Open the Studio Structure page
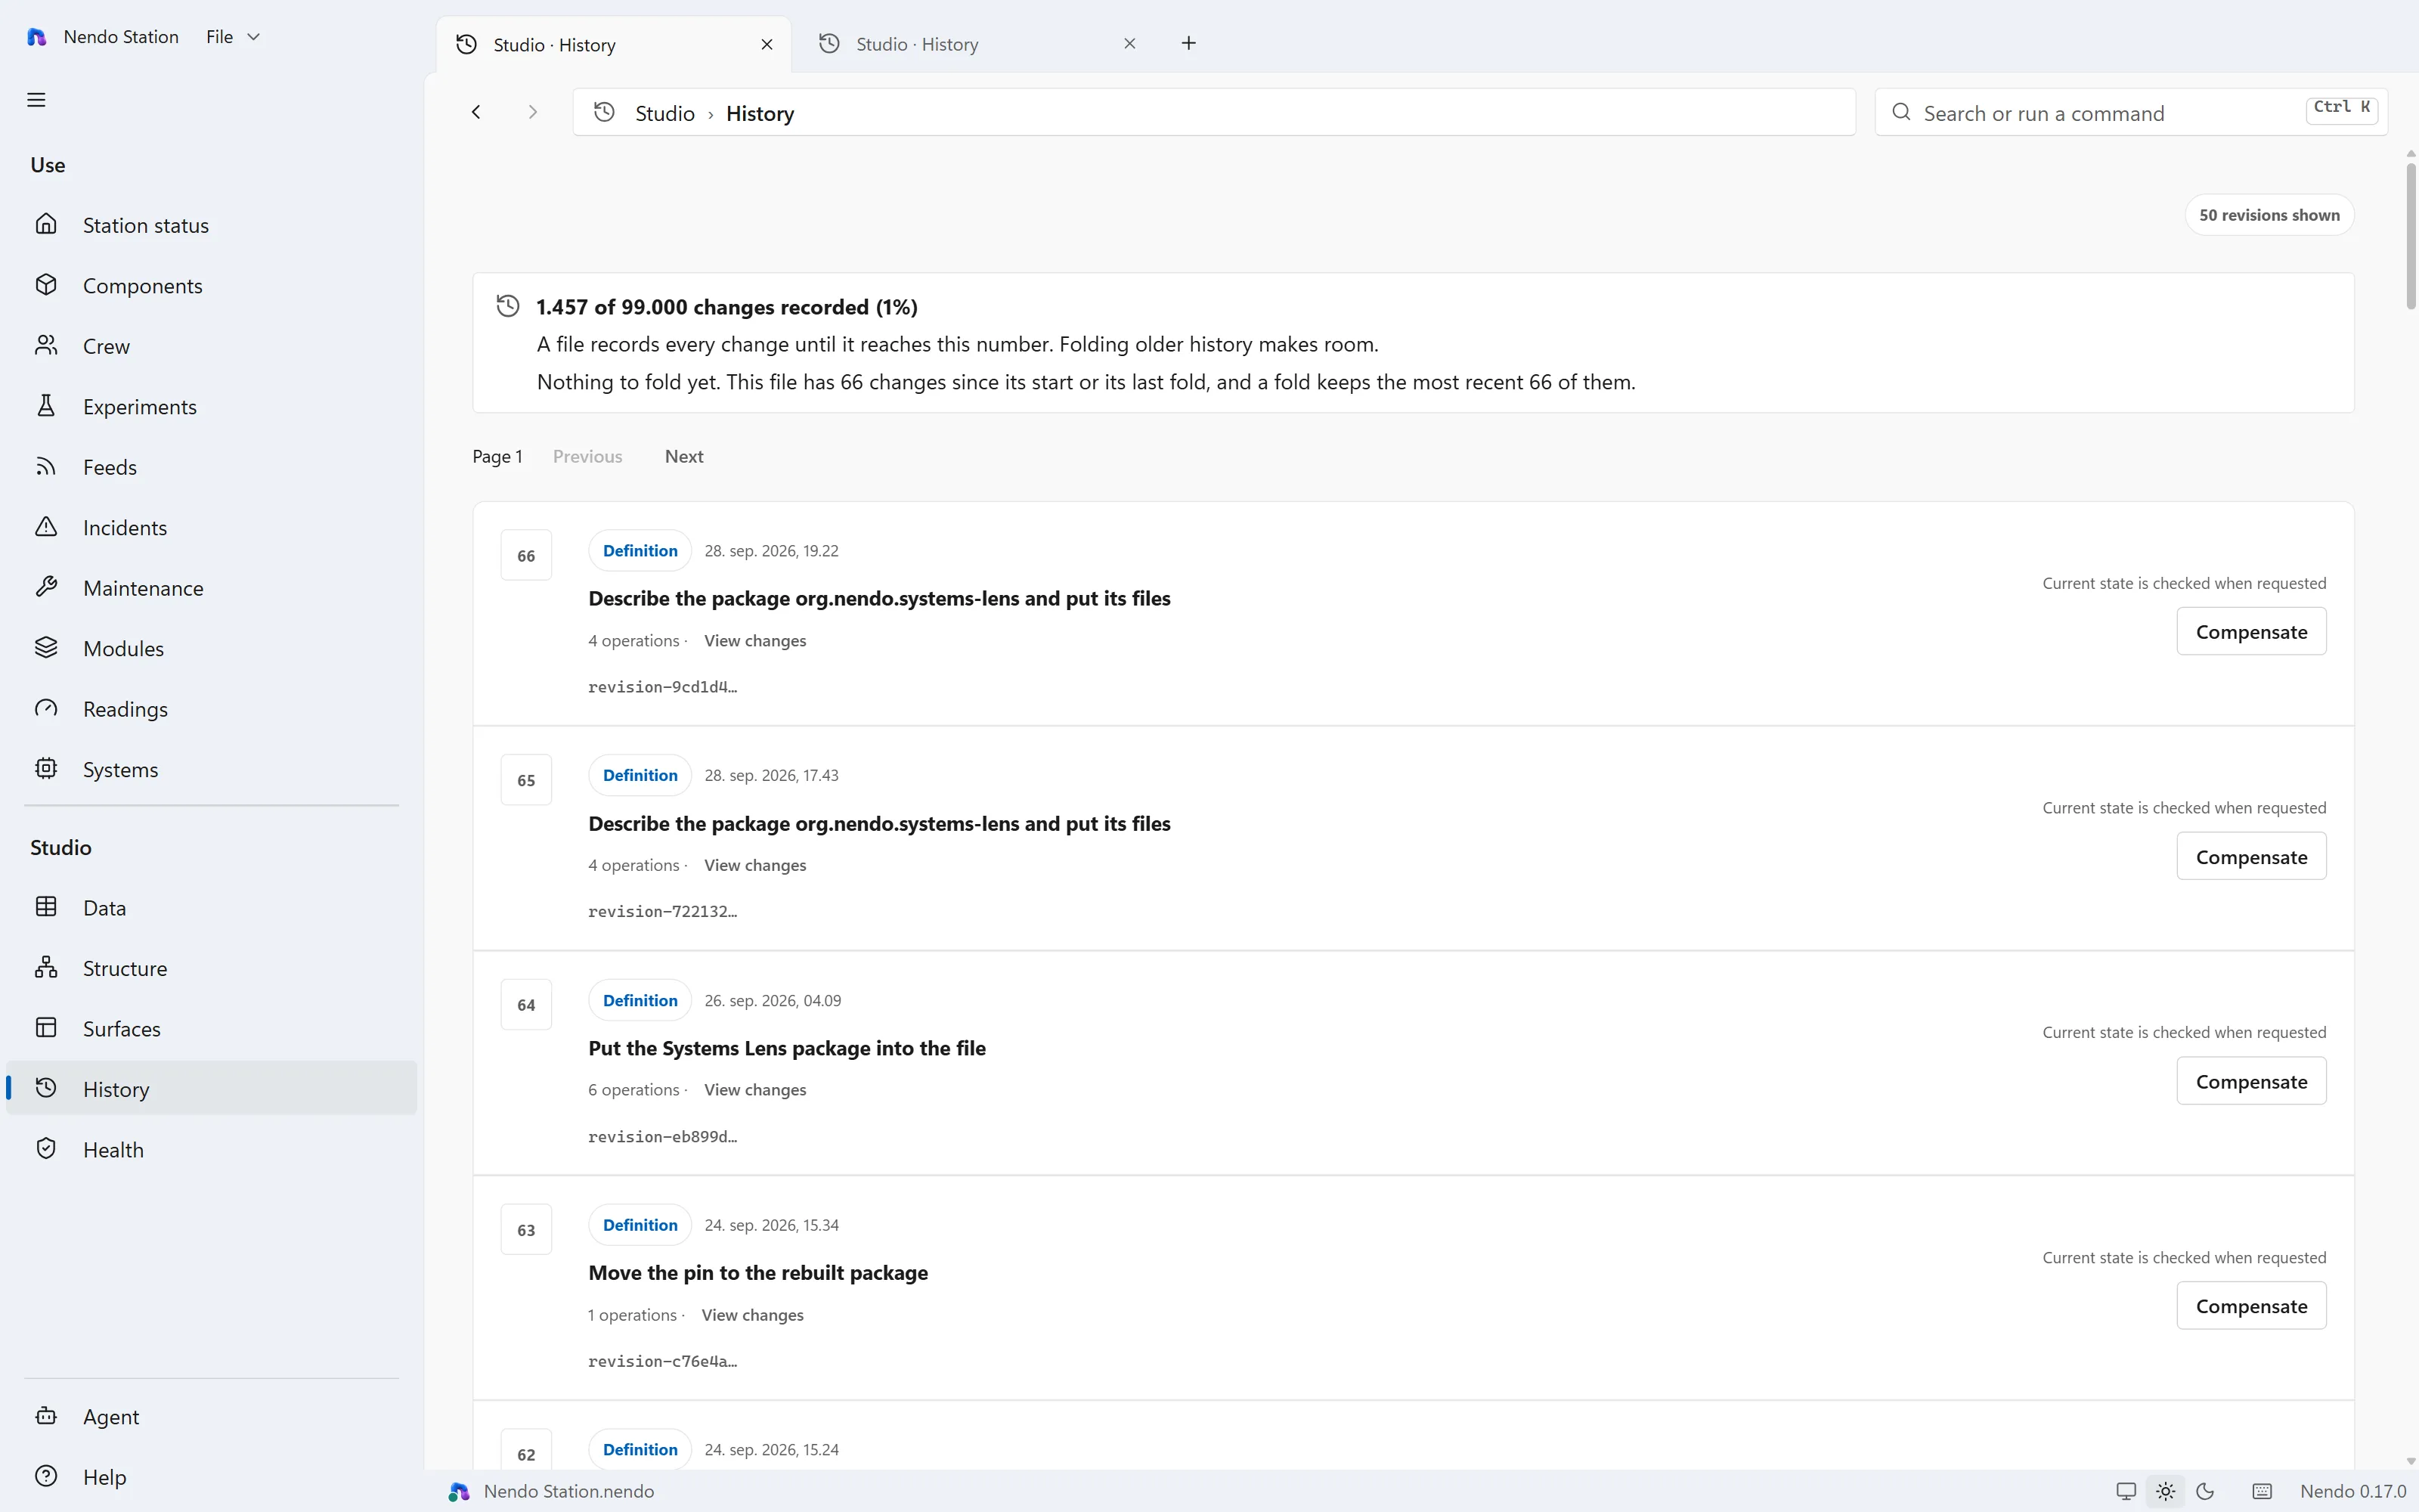The image size is (2419, 1512). [x=211, y=968]
